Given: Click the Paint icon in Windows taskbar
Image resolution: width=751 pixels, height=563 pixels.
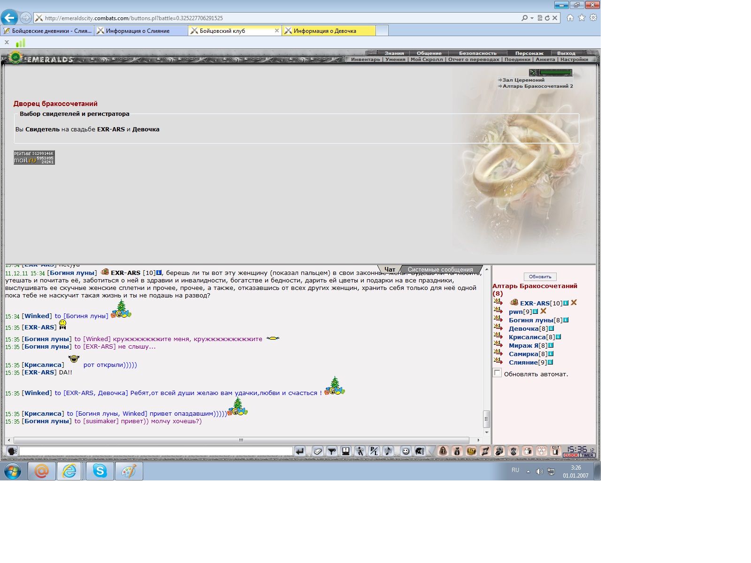Looking at the screenshot, I should coord(129,471).
